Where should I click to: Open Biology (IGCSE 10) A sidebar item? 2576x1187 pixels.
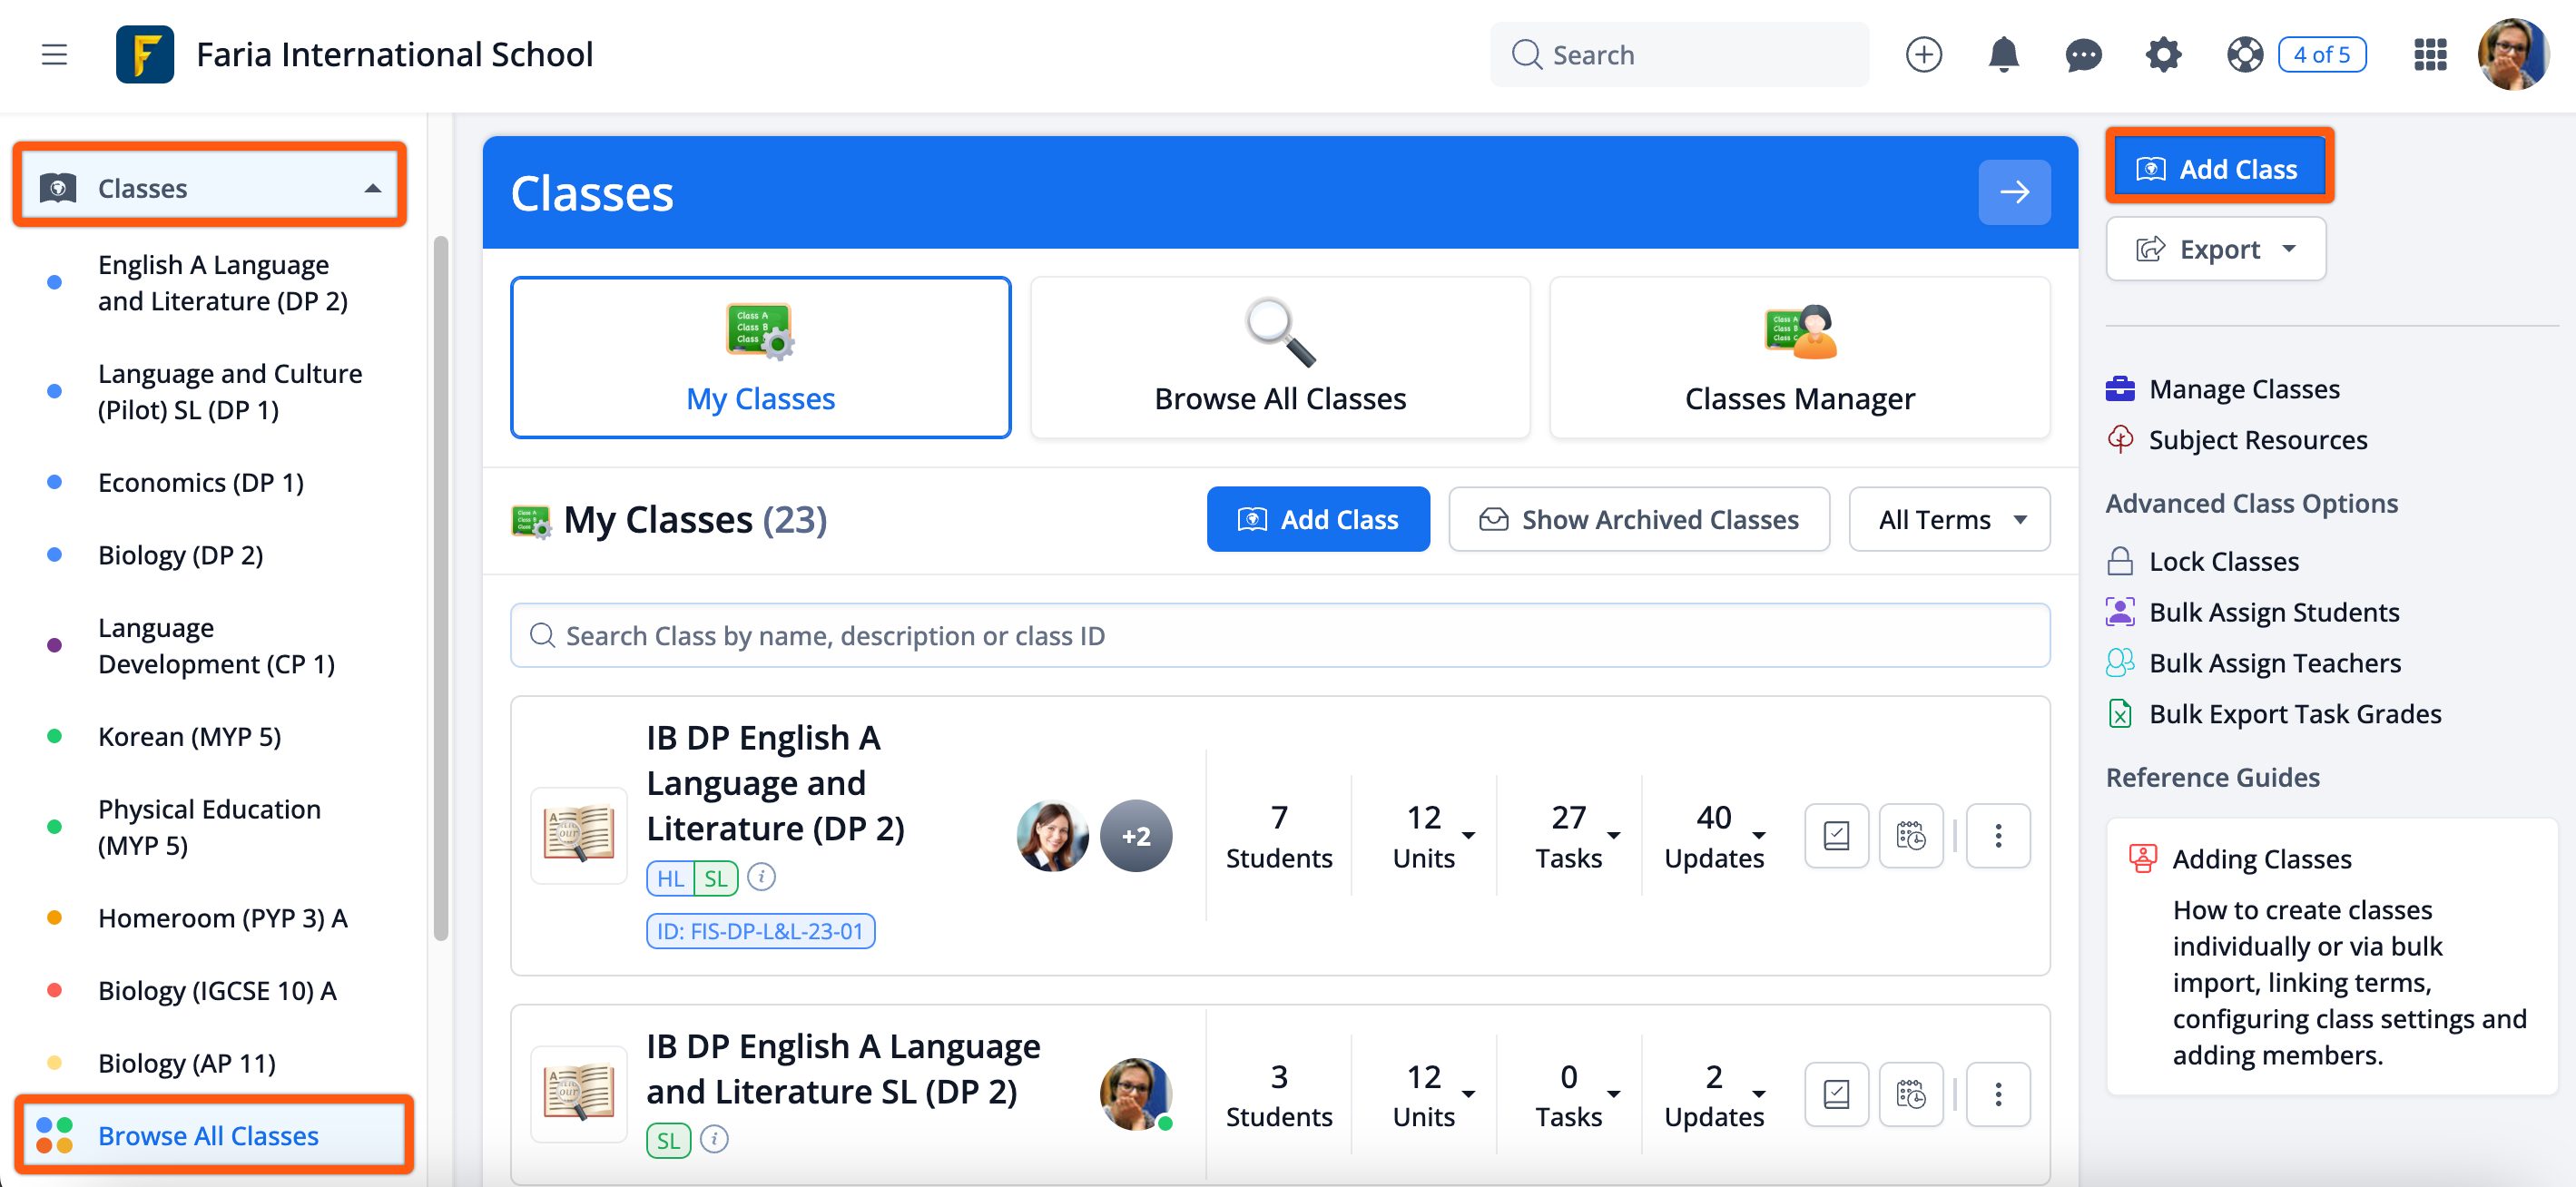point(217,990)
